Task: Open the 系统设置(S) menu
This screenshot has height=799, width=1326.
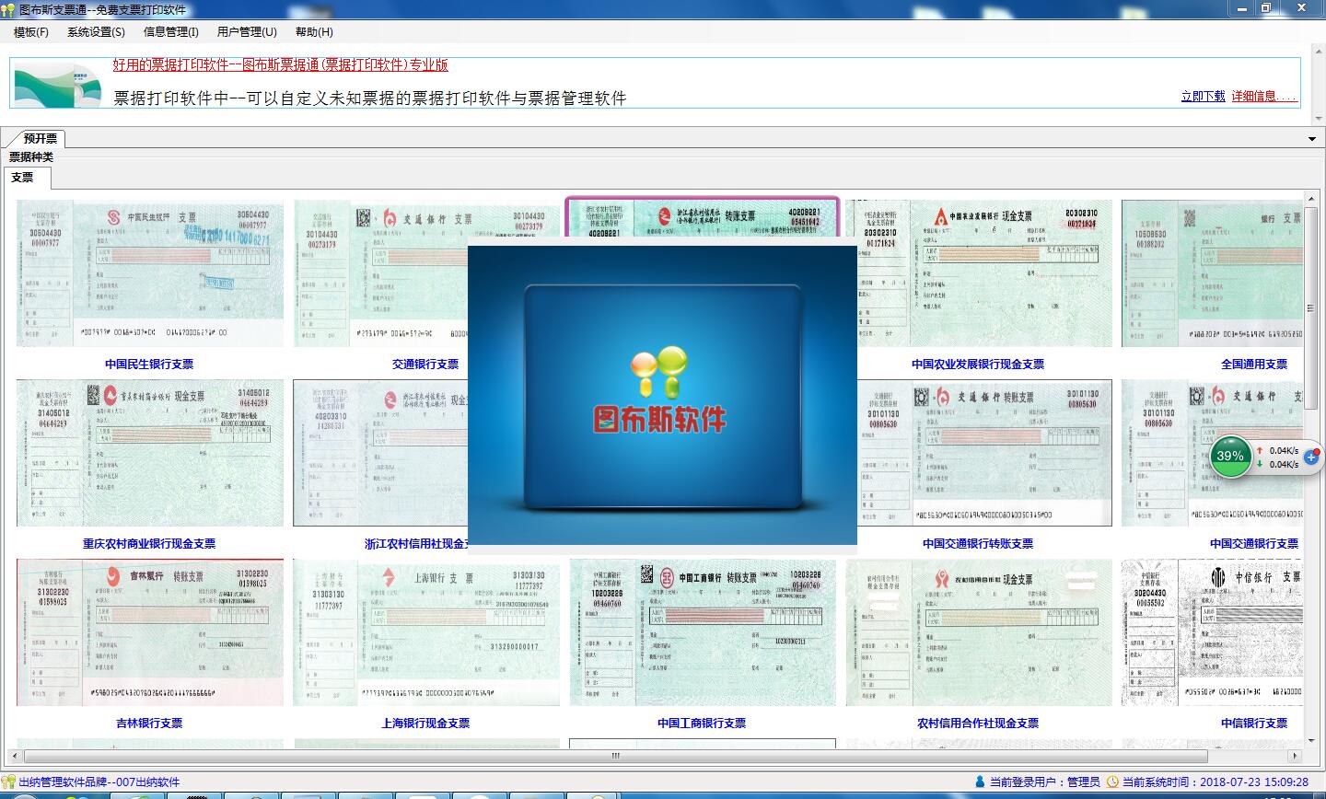Action: click(x=96, y=32)
